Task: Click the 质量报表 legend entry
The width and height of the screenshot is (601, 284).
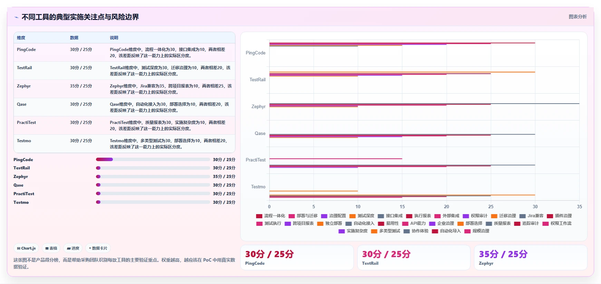Action: tap(498, 223)
